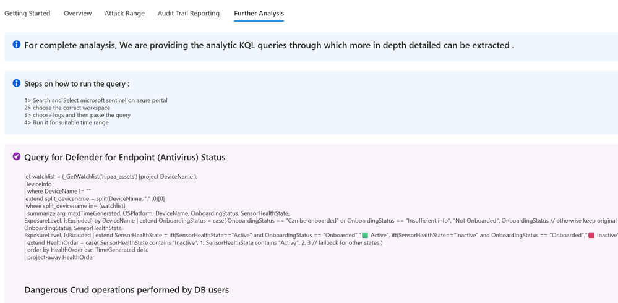Click the "Steps on how to run the query" heading
The width and height of the screenshot is (618, 303).
click(77, 83)
